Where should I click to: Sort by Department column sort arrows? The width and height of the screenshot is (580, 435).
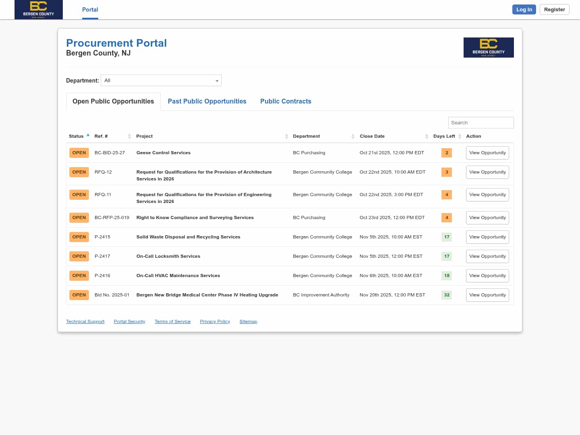click(x=353, y=137)
